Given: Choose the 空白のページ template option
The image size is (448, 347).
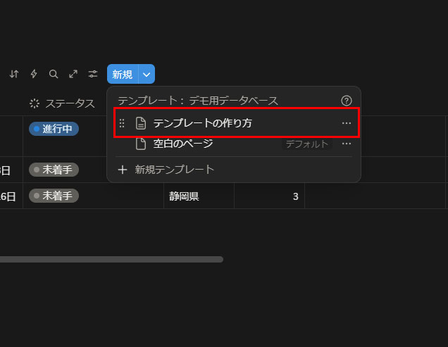Looking at the screenshot, I should [x=183, y=144].
